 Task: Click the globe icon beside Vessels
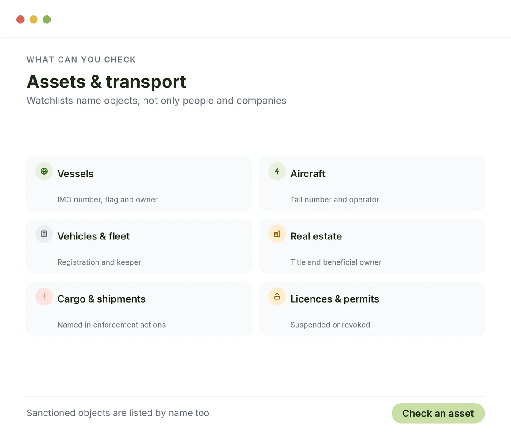tap(44, 171)
